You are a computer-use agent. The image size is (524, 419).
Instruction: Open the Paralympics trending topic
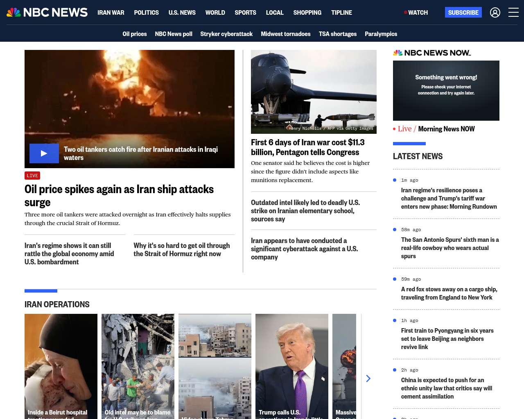(x=381, y=34)
